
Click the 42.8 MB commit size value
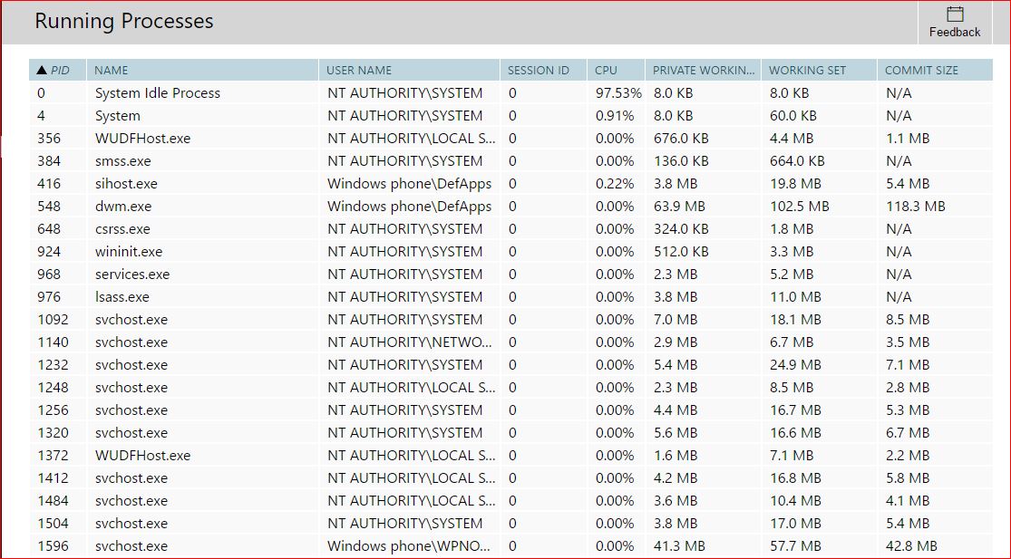[x=911, y=546]
